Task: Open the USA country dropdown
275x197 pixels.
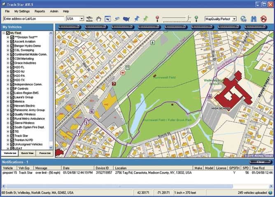Action: (82, 19)
